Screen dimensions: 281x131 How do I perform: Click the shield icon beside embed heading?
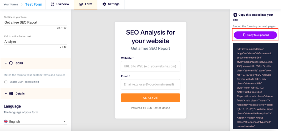point(235,15)
